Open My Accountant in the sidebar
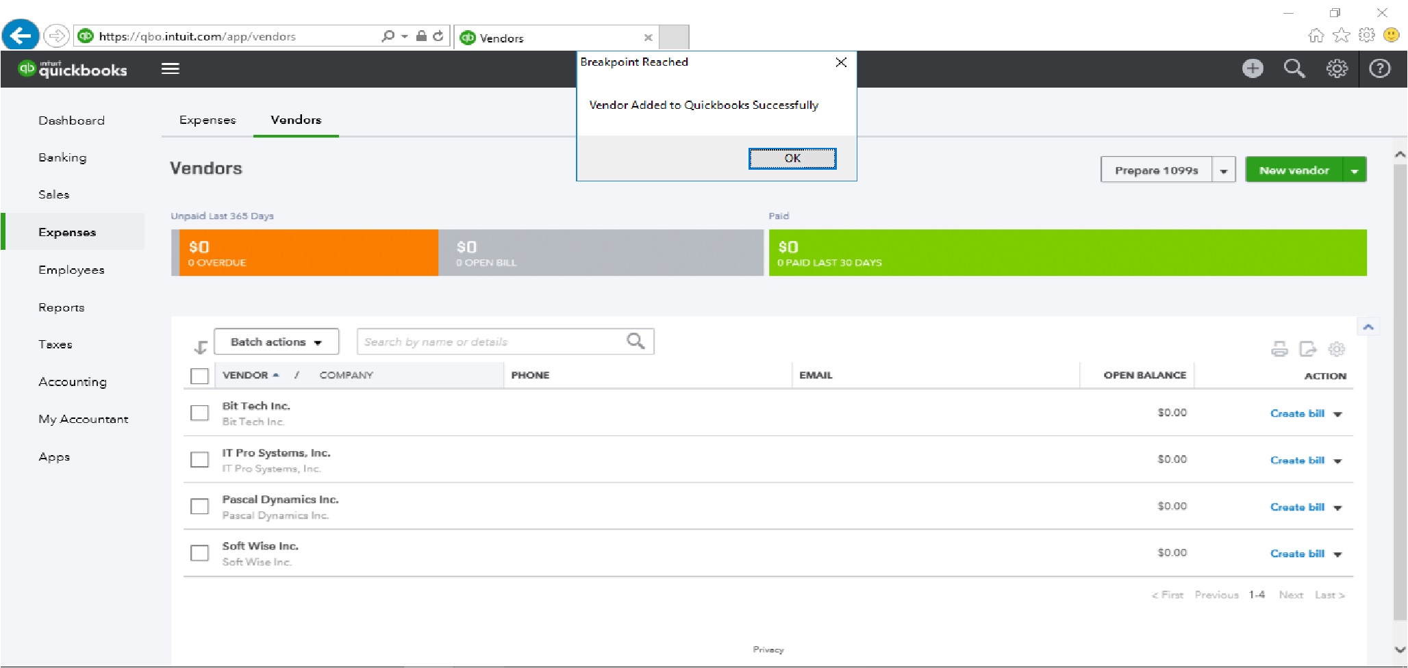 (84, 419)
